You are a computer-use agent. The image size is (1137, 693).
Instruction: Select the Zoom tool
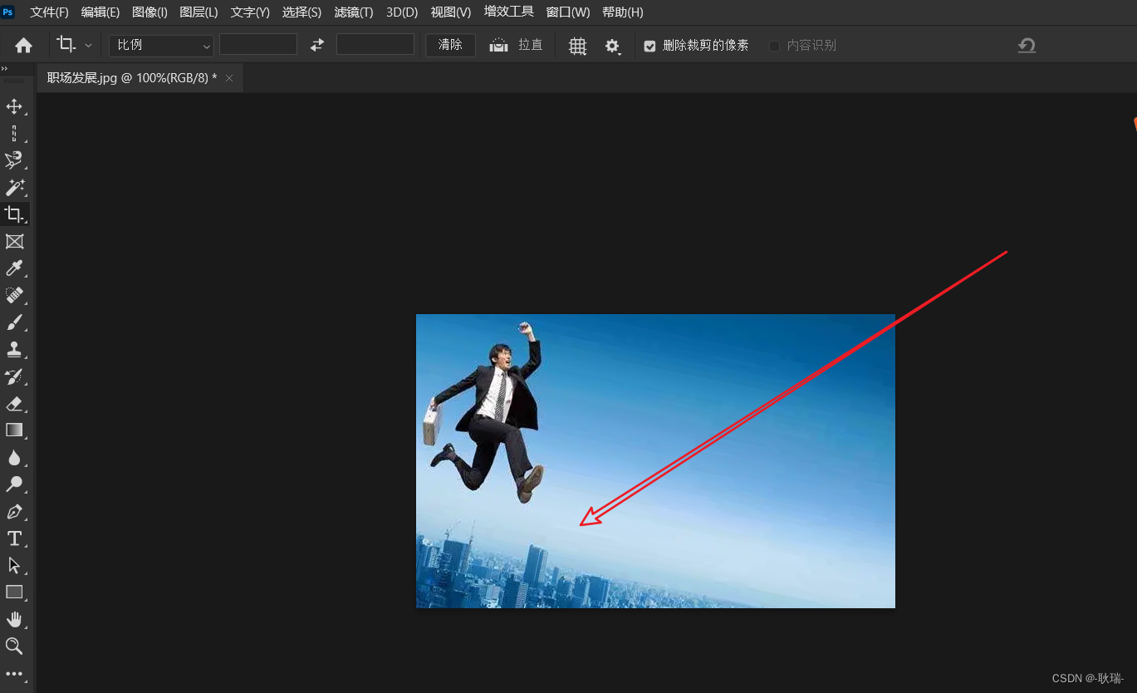14,646
